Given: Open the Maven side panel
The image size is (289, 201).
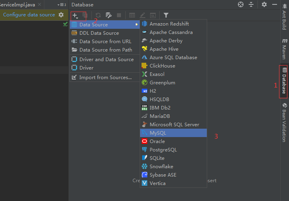Looking at the screenshot, I should (x=284, y=49).
